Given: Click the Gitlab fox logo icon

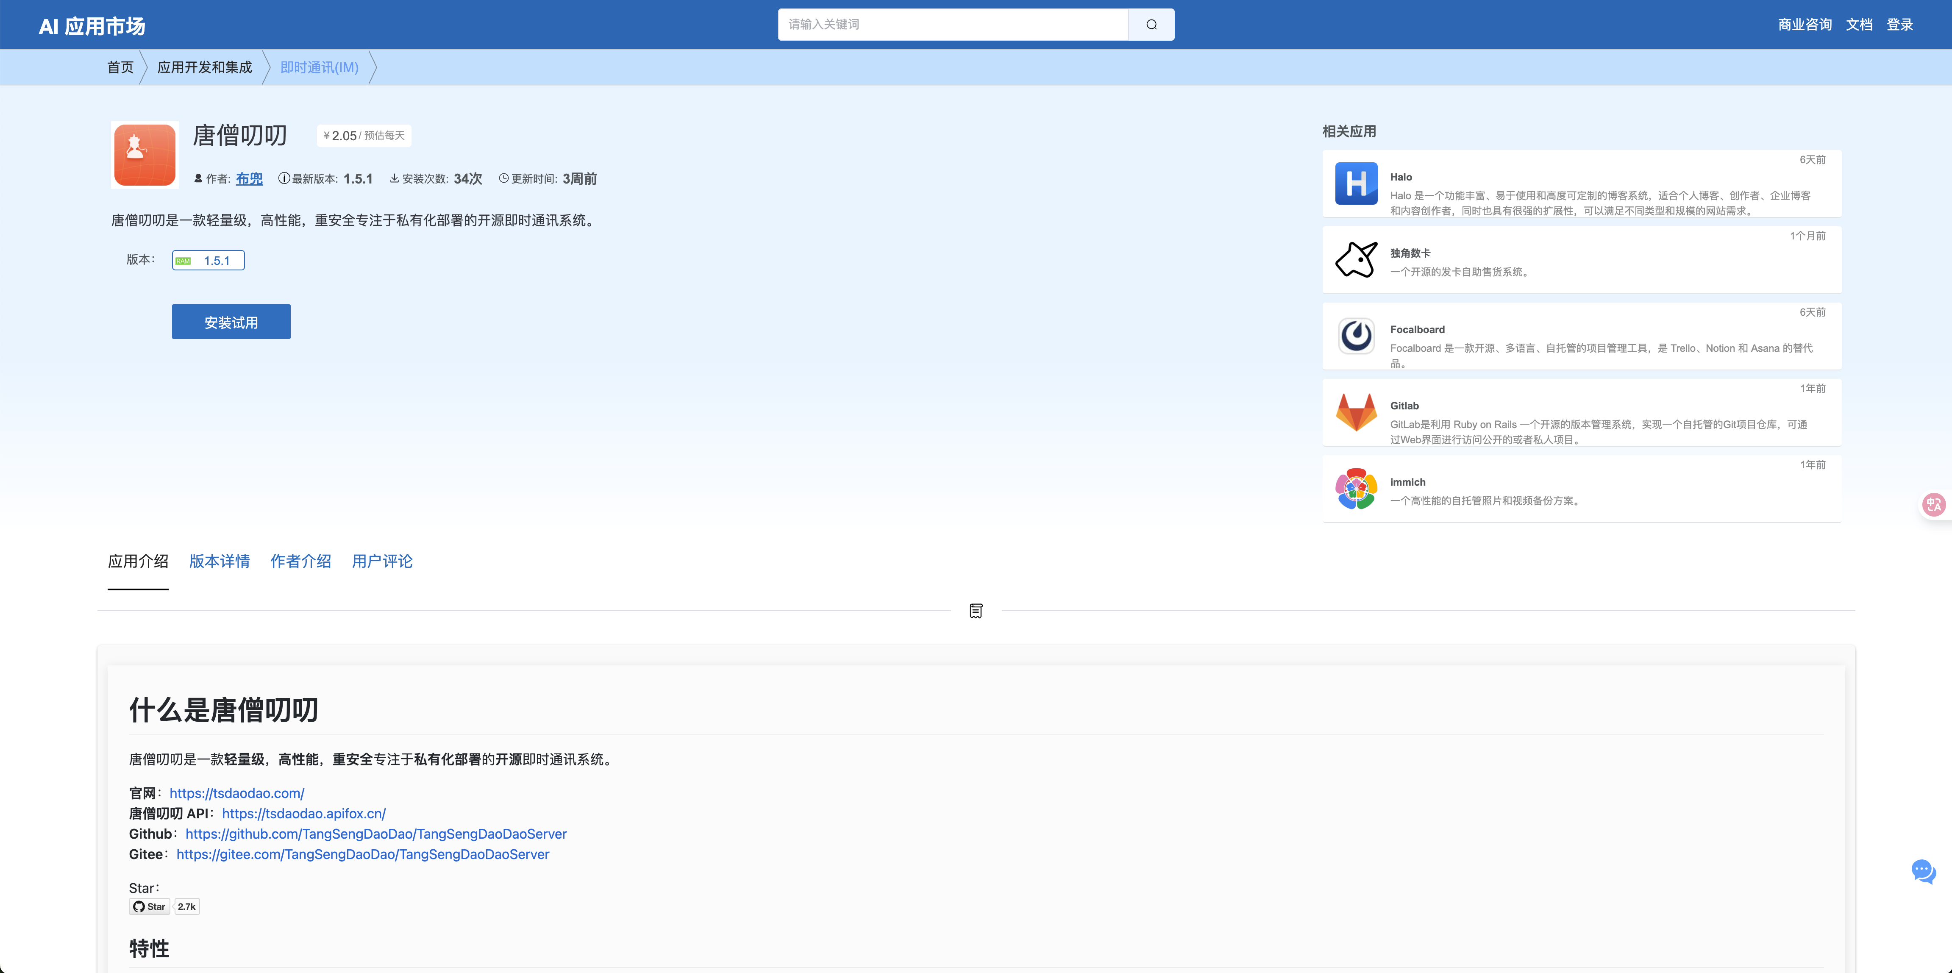Looking at the screenshot, I should pos(1356,412).
